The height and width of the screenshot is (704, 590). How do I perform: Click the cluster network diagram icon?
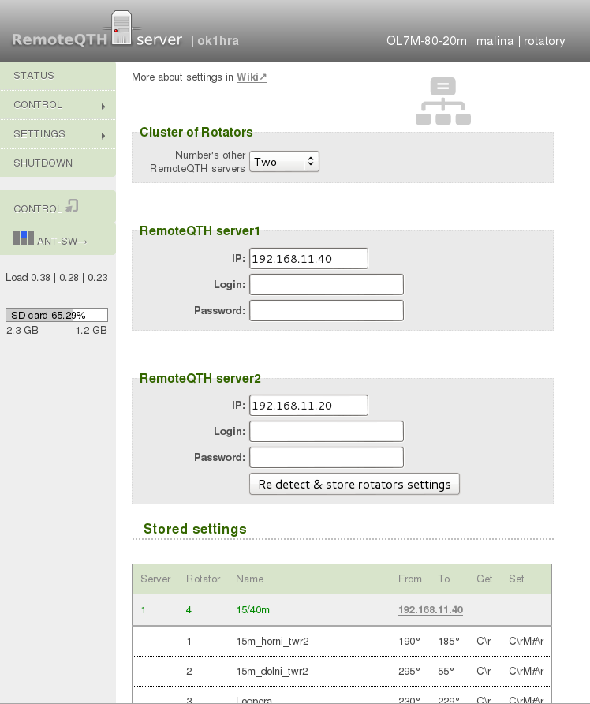tap(442, 101)
